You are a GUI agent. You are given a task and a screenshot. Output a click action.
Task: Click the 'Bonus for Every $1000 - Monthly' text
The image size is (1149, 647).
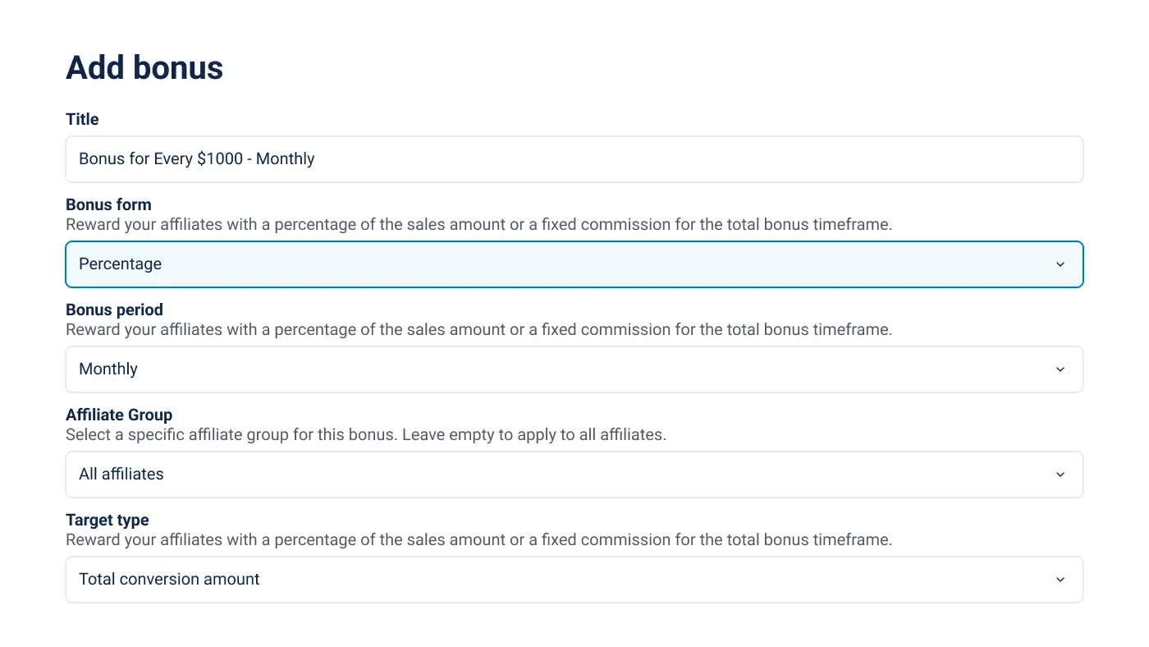click(x=197, y=159)
